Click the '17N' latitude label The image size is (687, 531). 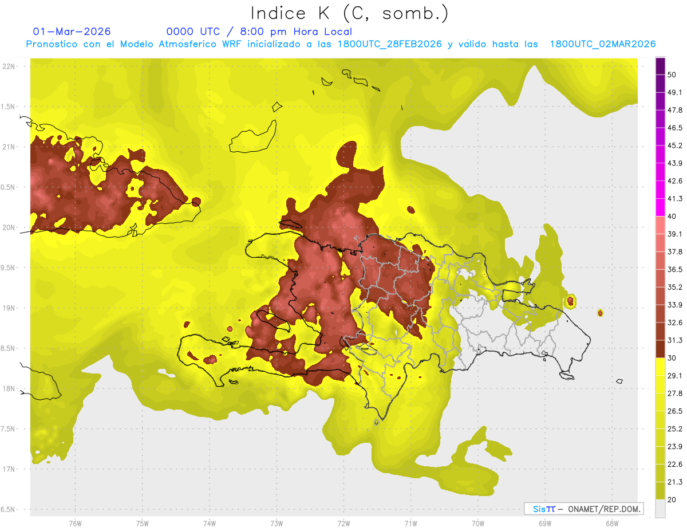9,469
